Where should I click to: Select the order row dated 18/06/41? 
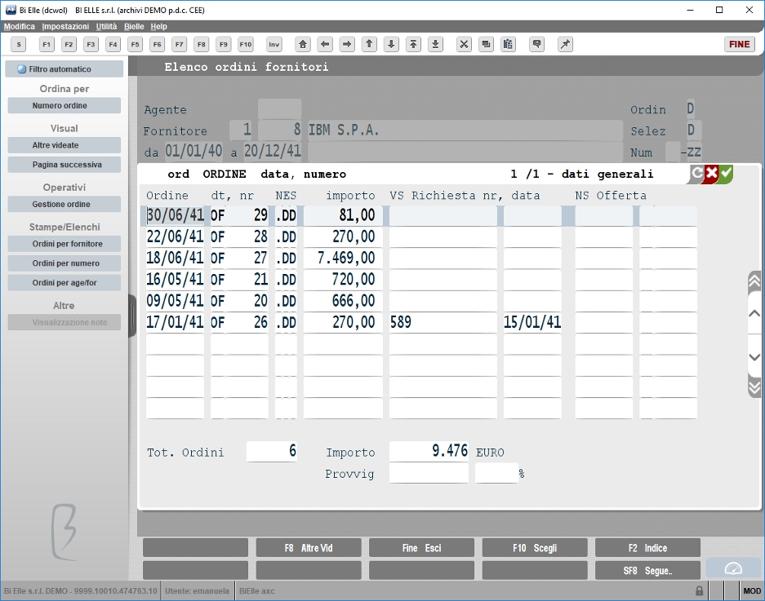[421, 258]
